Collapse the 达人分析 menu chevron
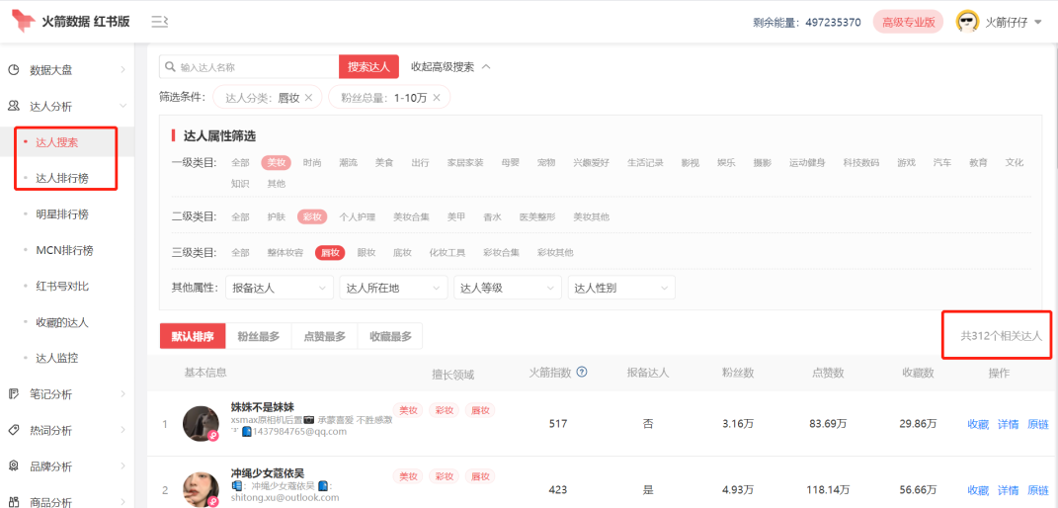This screenshot has width=1058, height=508. coord(122,106)
